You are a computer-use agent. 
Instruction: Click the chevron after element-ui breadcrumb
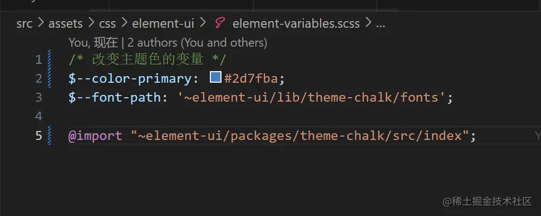(203, 23)
